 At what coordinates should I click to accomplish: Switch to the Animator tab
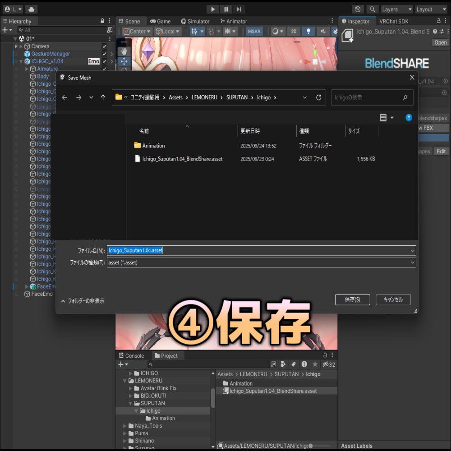click(234, 21)
